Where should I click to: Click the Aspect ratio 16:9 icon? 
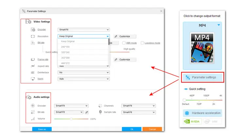click(x=33, y=66)
